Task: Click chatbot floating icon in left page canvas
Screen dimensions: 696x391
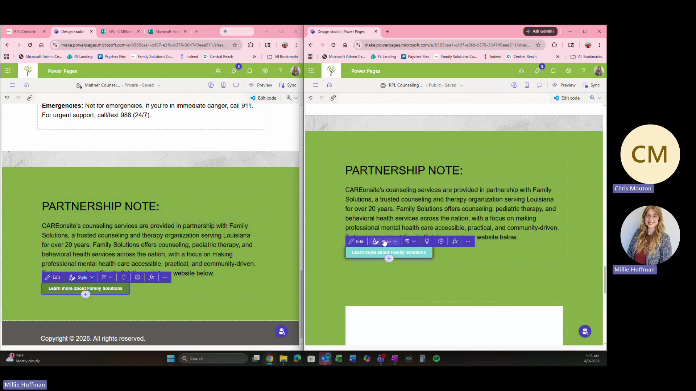Action: 282,331
